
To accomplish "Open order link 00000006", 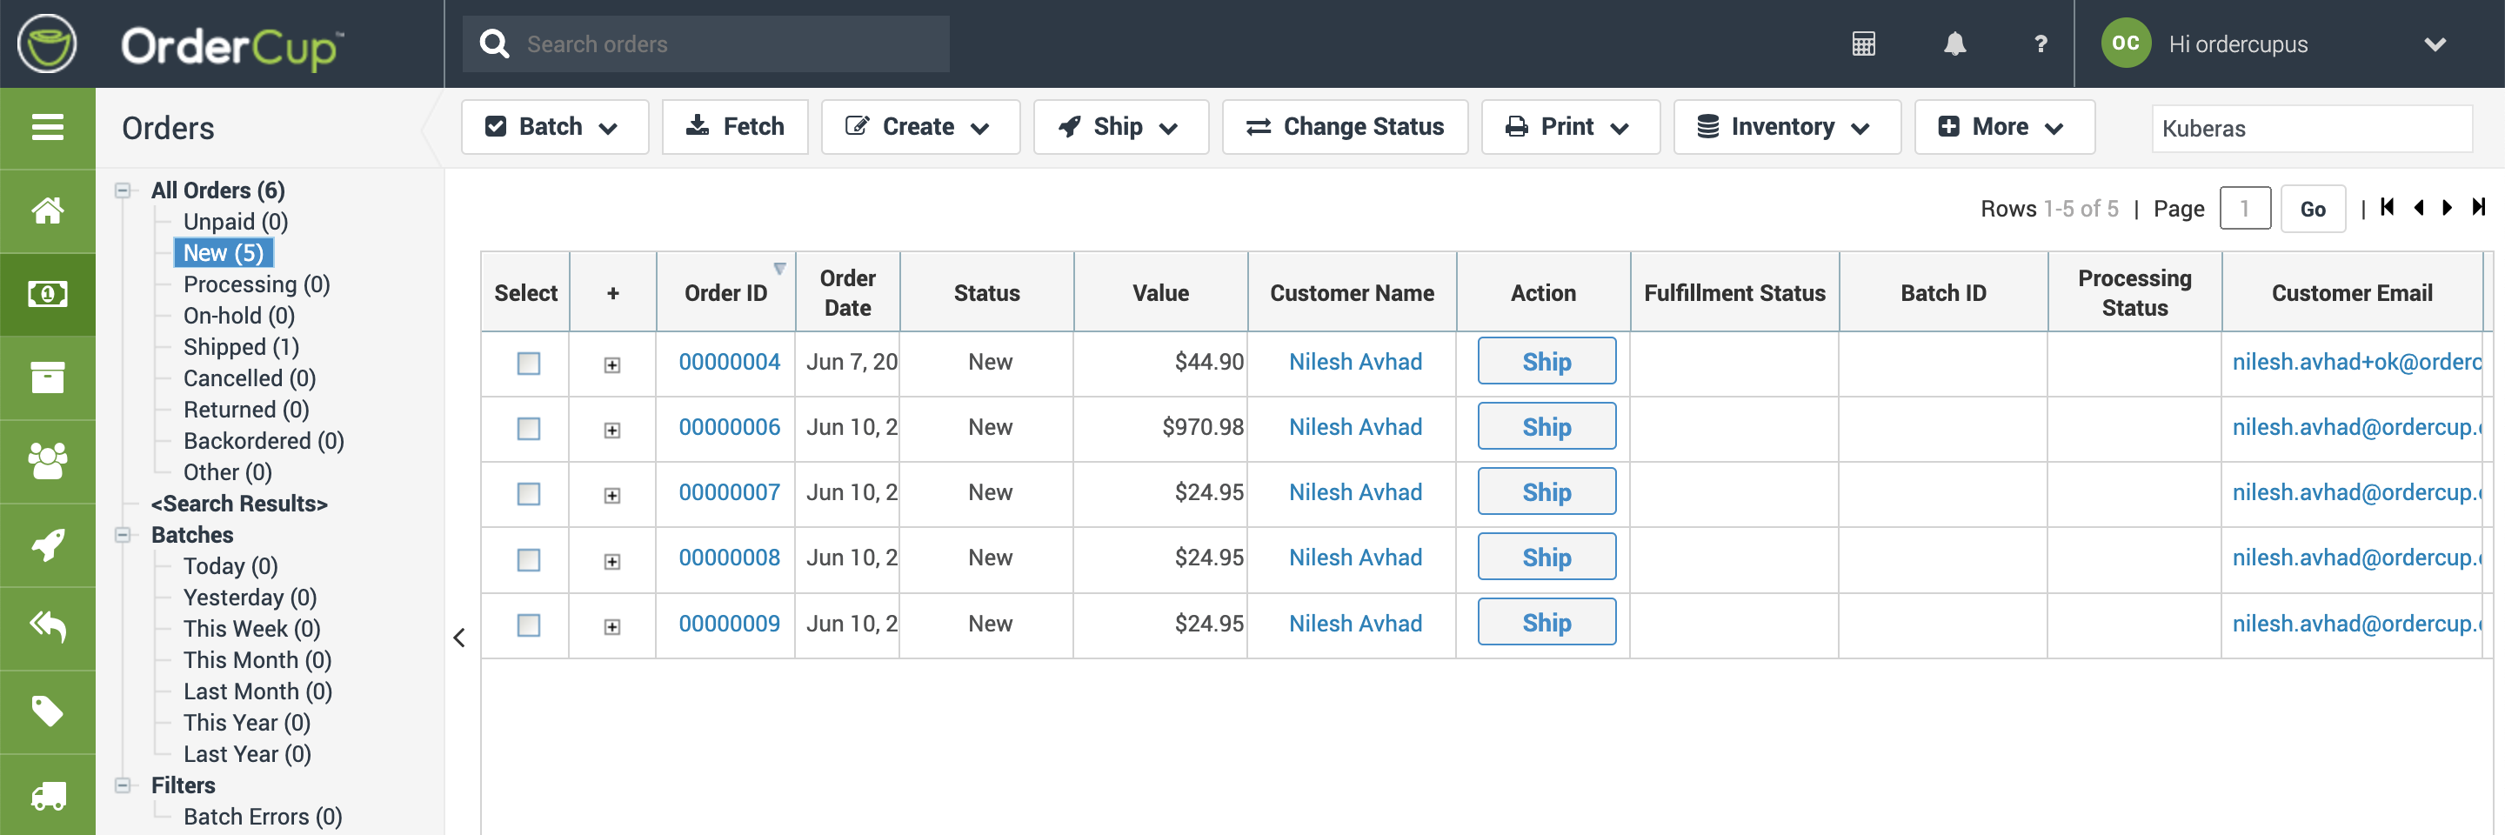I will tap(728, 427).
